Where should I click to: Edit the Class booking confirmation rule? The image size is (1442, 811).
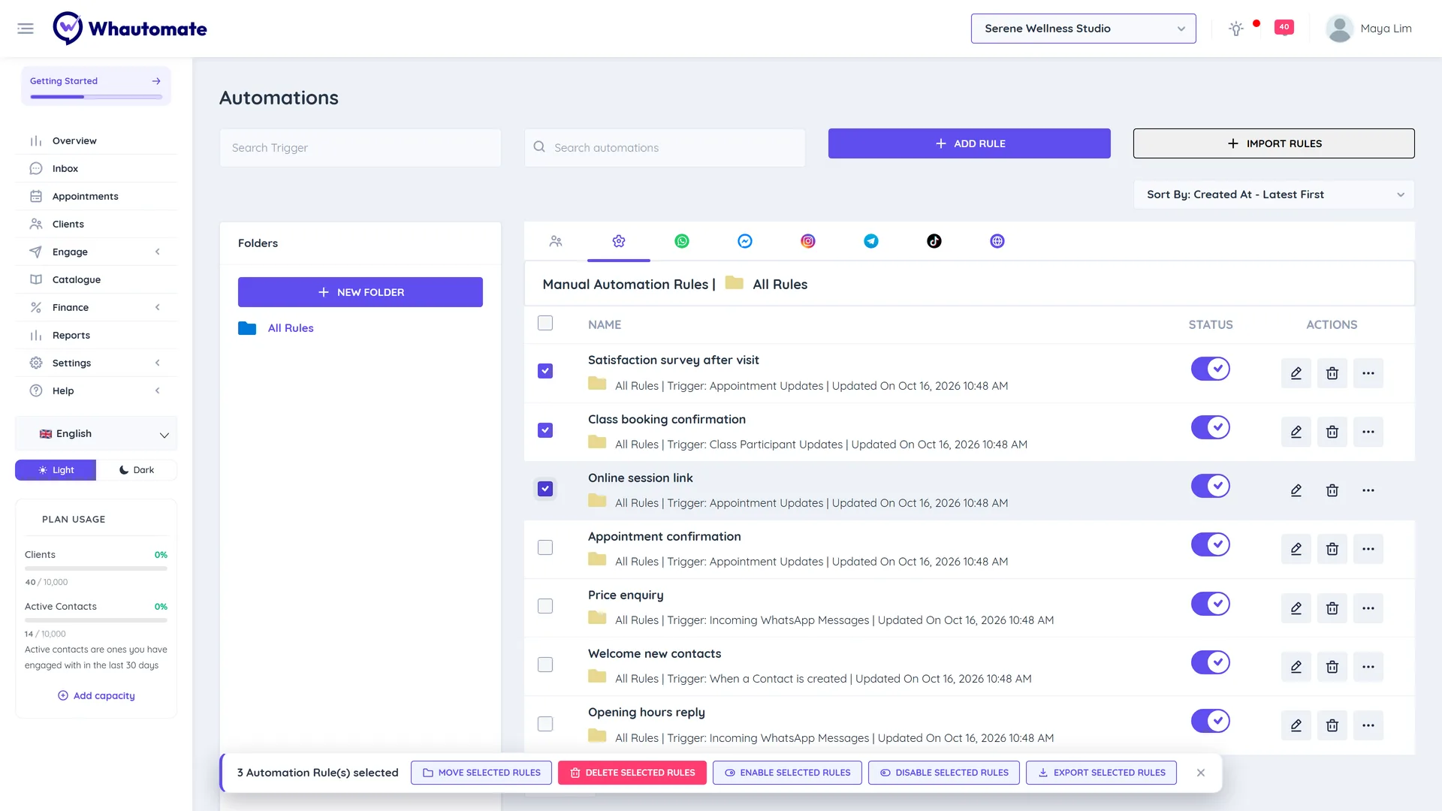1296,432
